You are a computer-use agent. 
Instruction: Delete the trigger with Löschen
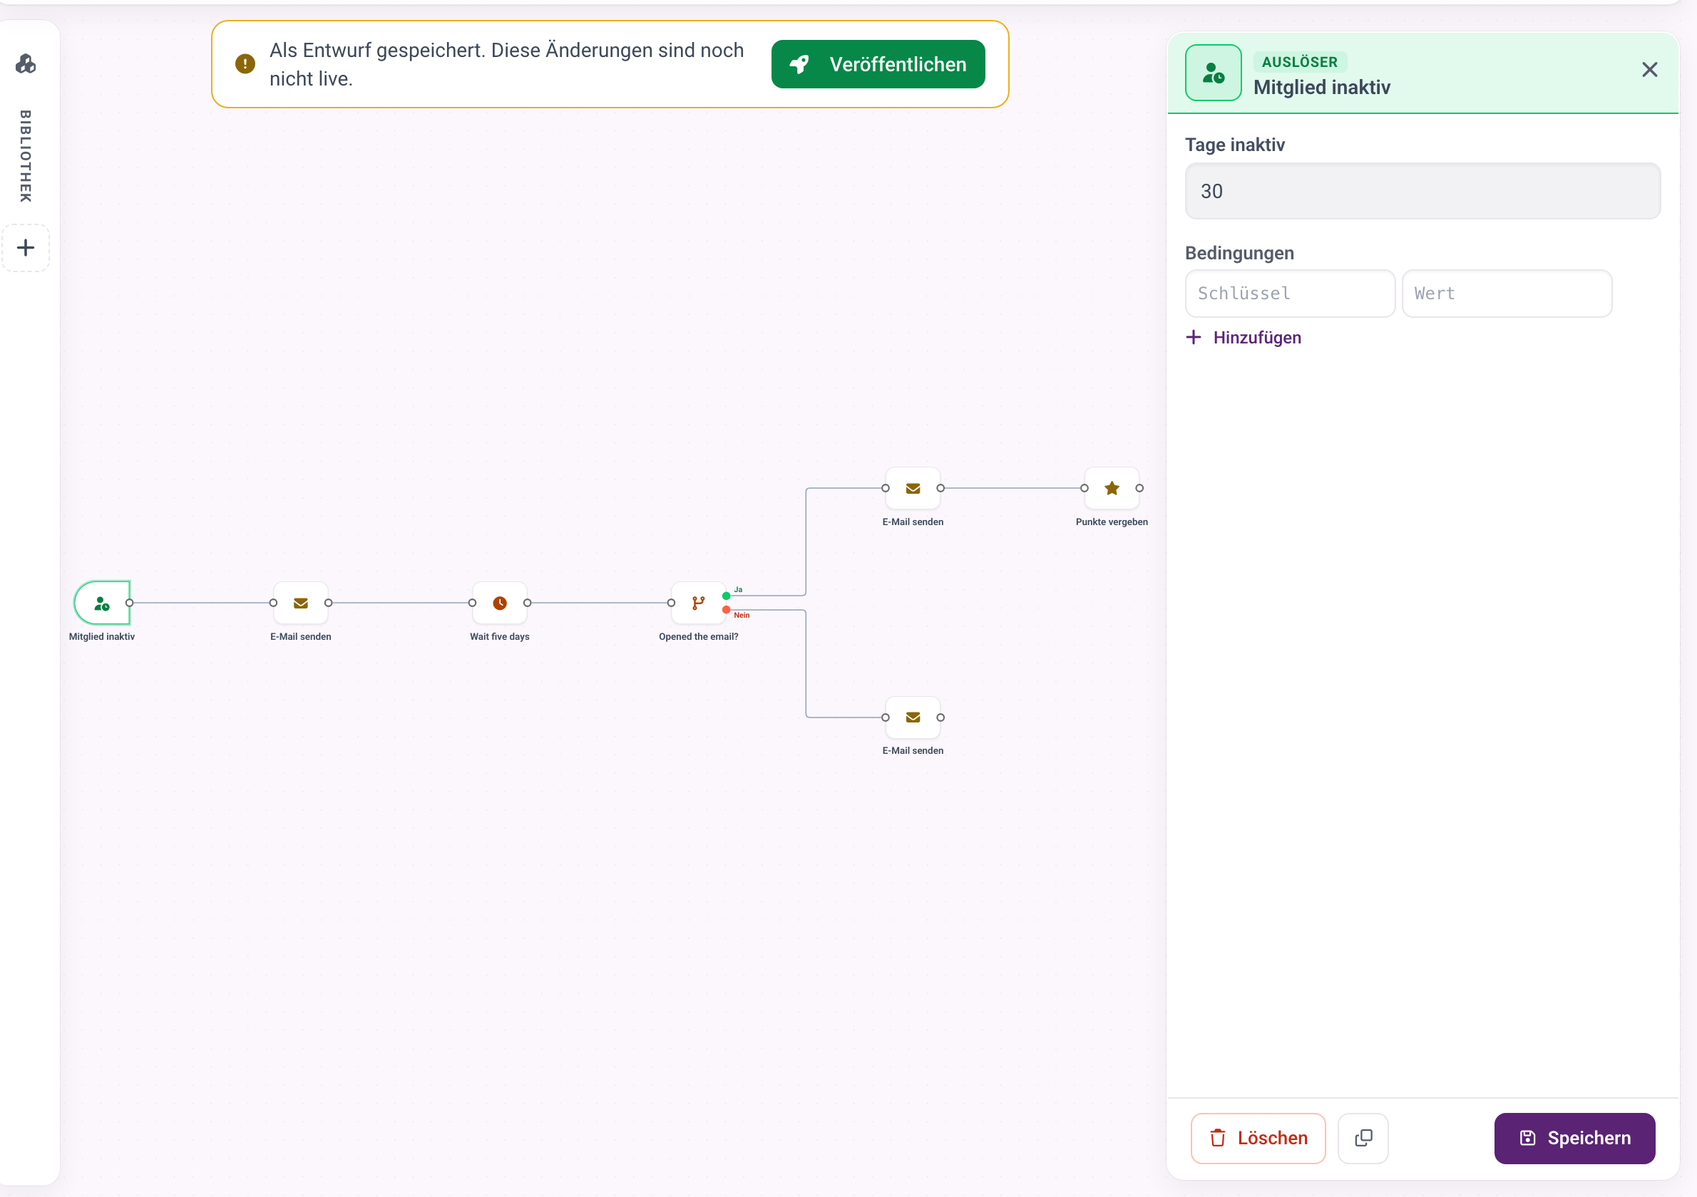pyautogui.click(x=1258, y=1138)
